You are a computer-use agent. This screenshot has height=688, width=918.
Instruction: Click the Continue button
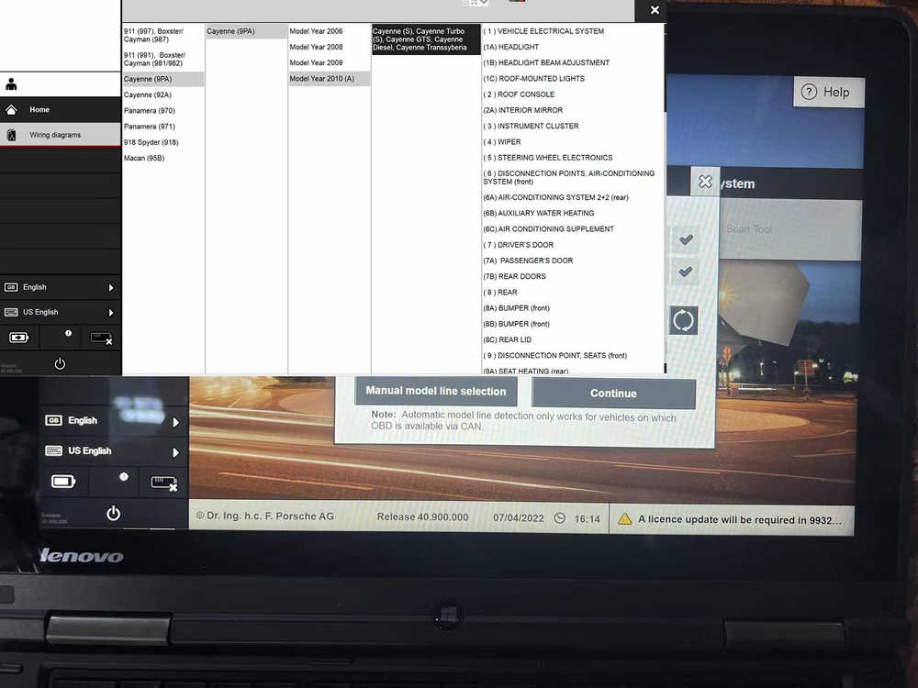click(x=613, y=394)
